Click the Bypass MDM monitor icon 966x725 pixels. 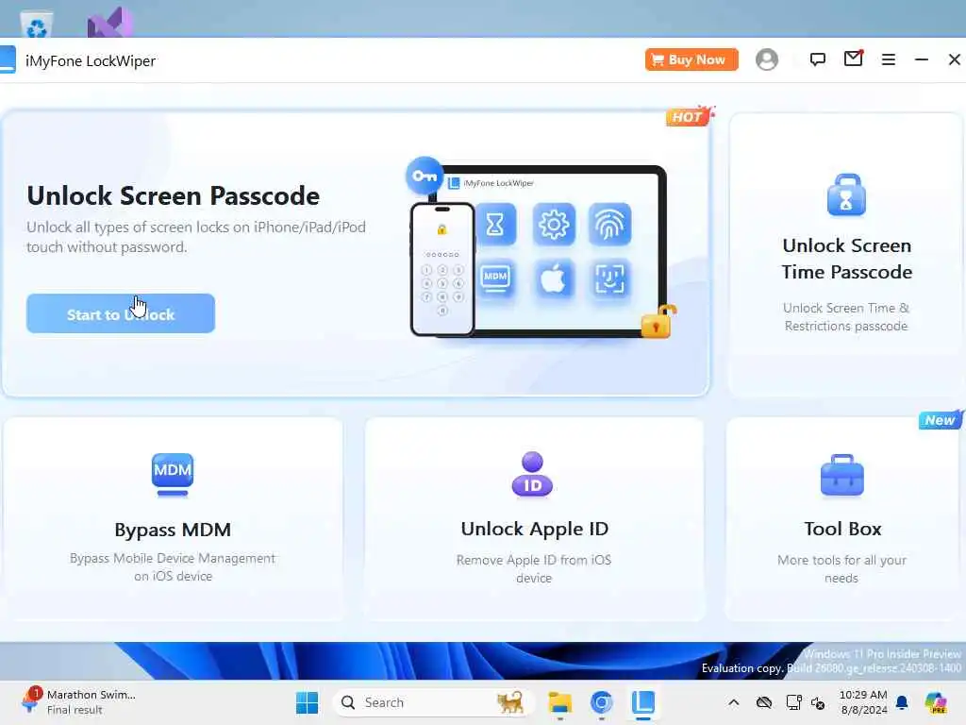[173, 475]
